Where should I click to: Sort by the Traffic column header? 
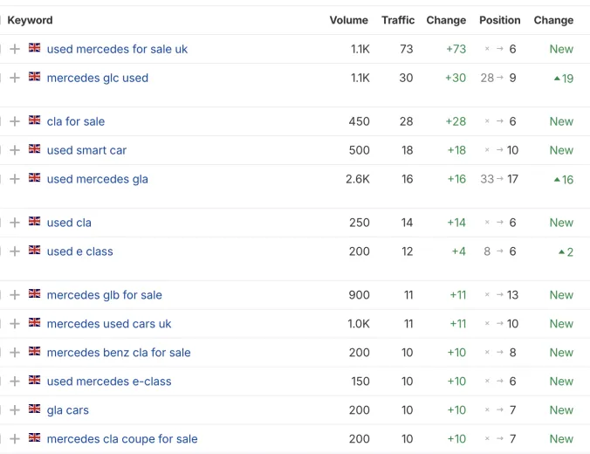click(x=398, y=20)
